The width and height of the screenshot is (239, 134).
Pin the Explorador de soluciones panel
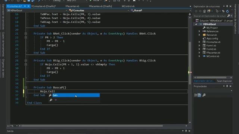point(227,6)
